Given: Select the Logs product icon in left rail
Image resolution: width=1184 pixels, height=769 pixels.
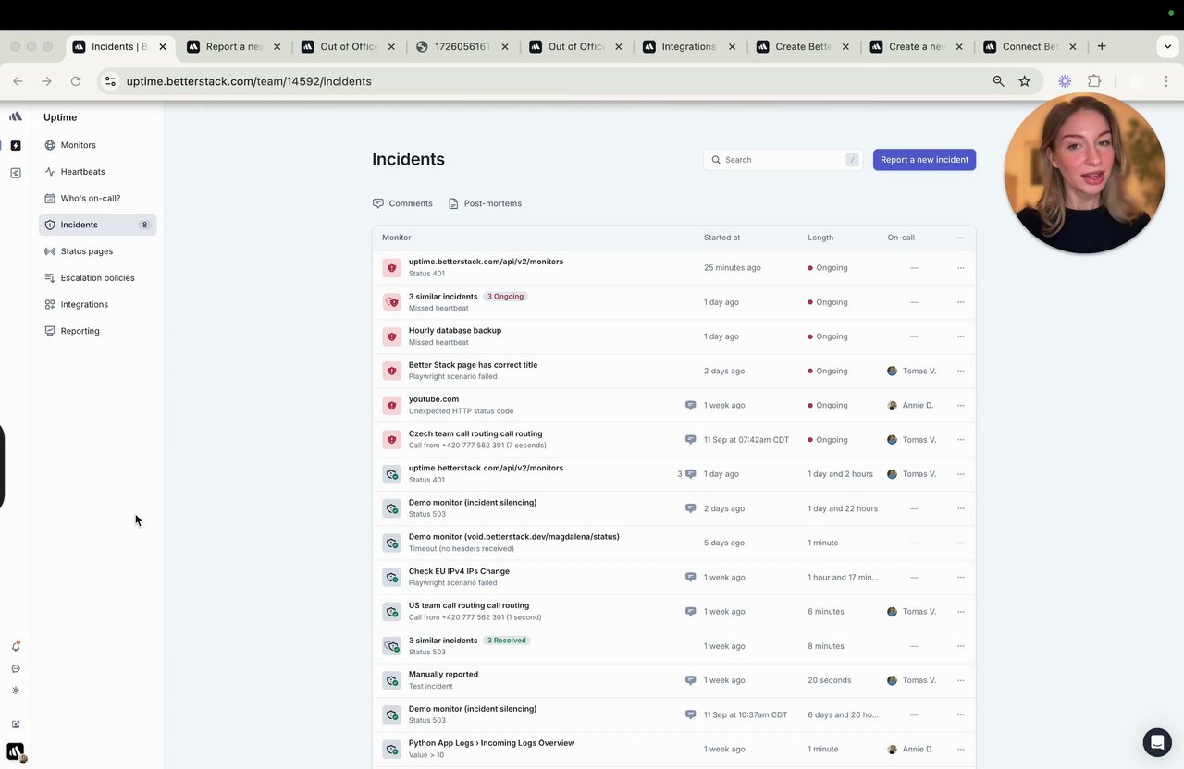Looking at the screenshot, I should (x=16, y=173).
